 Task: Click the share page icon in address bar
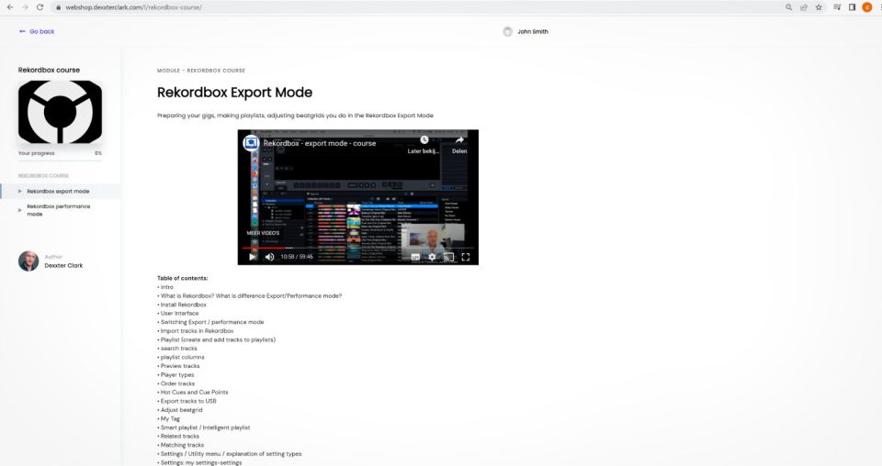(804, 7)
